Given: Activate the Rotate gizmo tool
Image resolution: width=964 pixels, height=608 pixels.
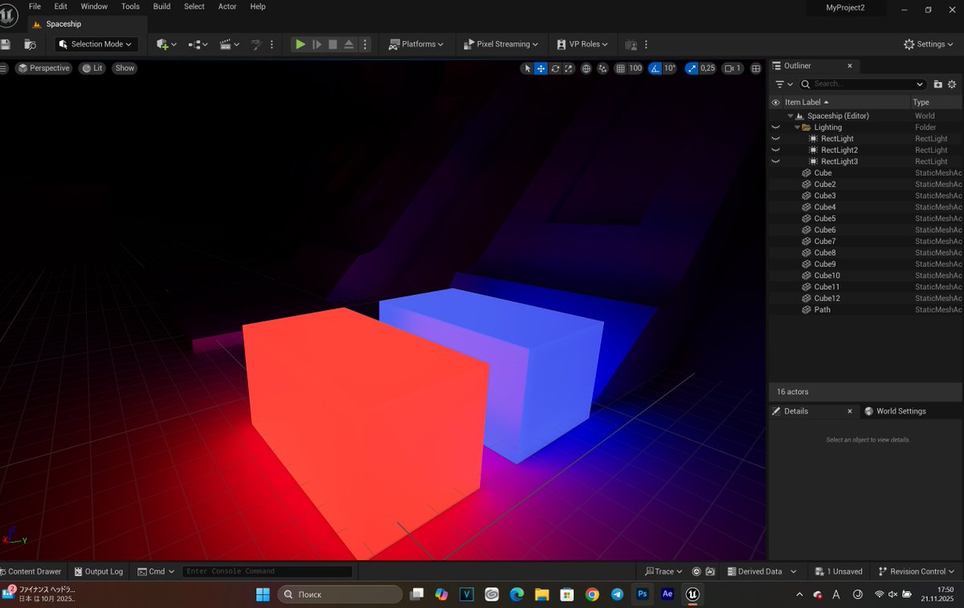Looking at the screenshot, I should coord(555,68).
